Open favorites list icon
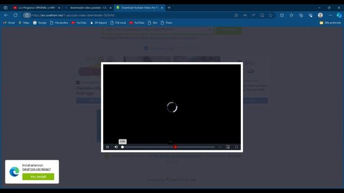 (291, 16)
